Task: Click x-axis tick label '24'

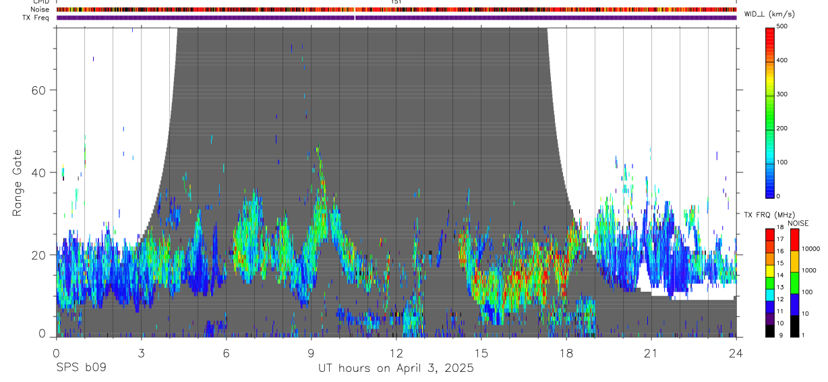Action: [x=736, y=353]
